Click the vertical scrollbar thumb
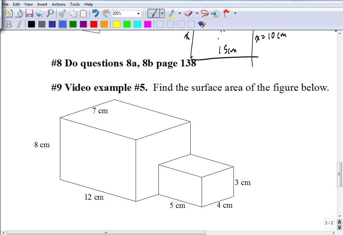 [339, 174]
